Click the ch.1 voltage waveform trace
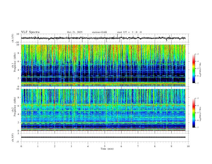Viewport: 212px width, 164px height. [x=103, y=38]
